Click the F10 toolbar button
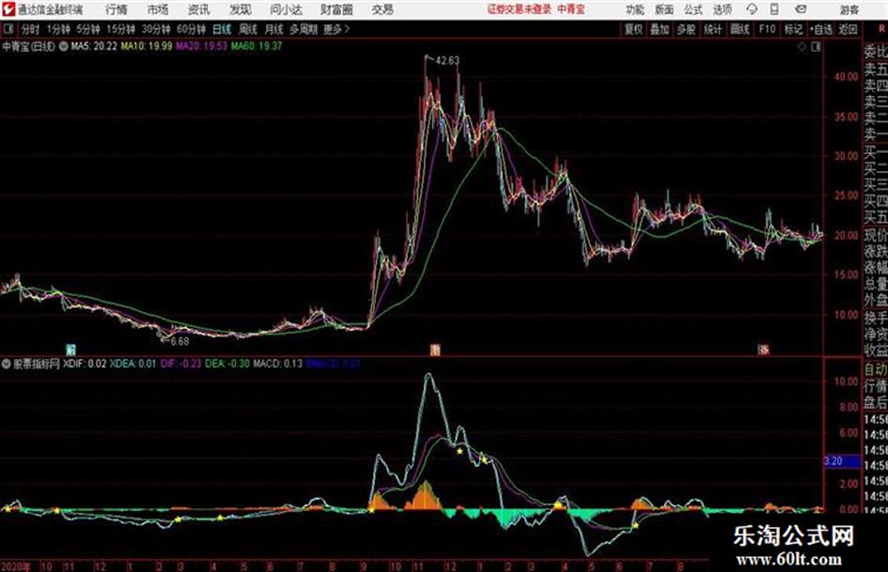The image size is (888, 572). tap(767, 29)
